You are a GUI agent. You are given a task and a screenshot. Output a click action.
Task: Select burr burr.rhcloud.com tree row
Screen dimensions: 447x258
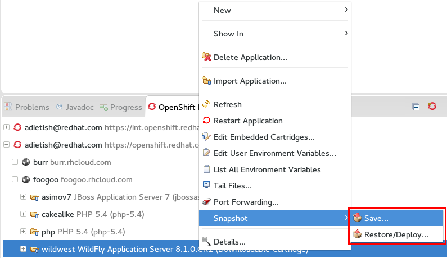coord(72,162)
